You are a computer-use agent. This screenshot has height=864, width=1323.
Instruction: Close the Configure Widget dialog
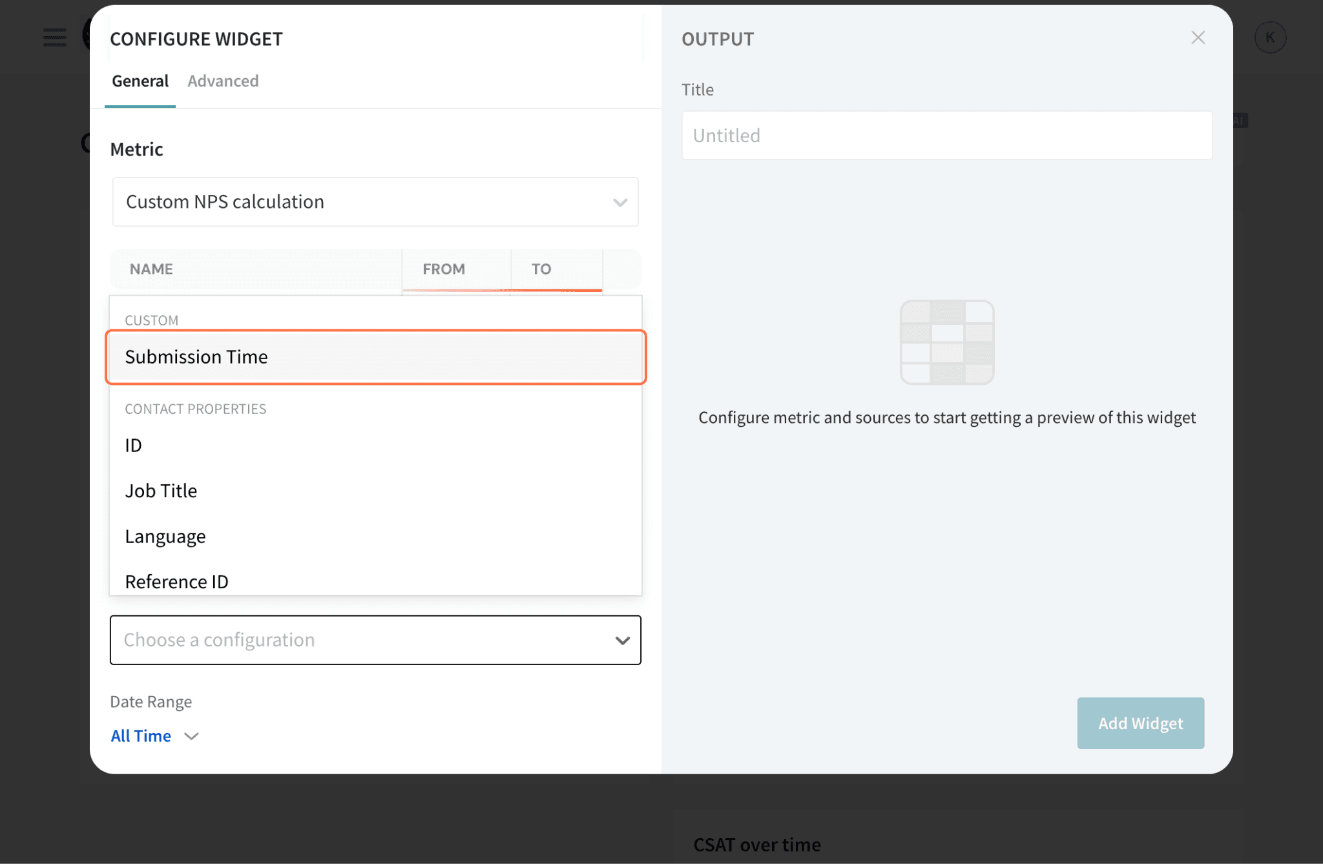[x=1198, y=38]
